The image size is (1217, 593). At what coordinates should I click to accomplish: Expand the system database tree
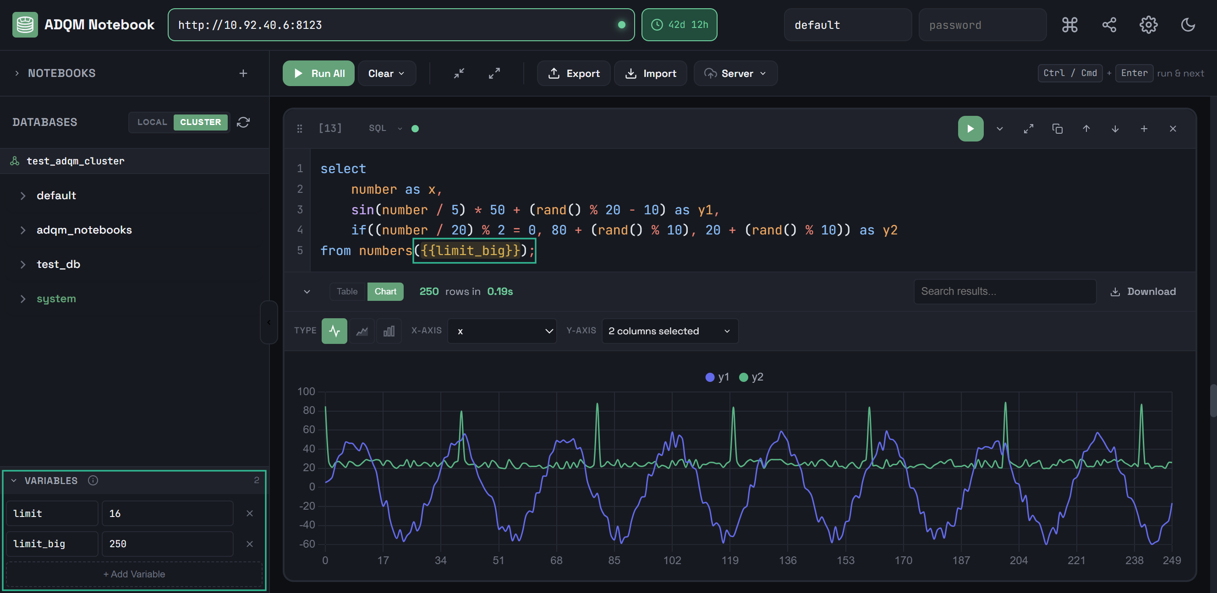(x=22, y=299)
